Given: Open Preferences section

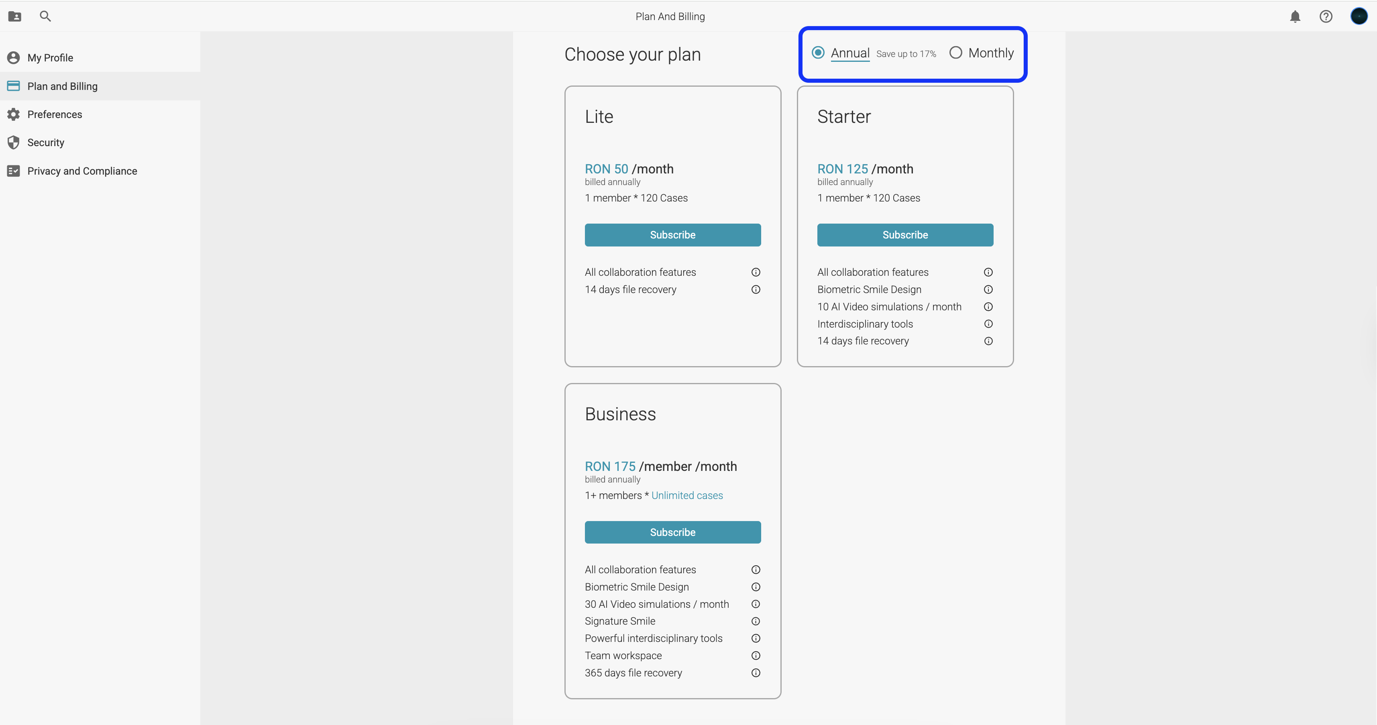Looking at the screenshot, I should (x=100, y=114).
